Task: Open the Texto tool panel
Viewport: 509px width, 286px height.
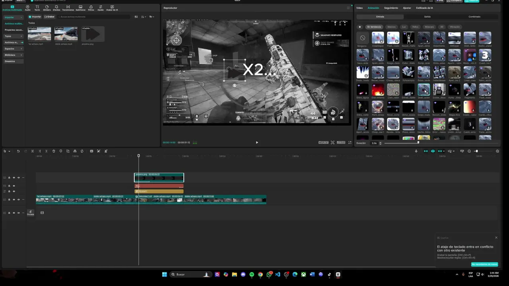Action: [37, 8]
